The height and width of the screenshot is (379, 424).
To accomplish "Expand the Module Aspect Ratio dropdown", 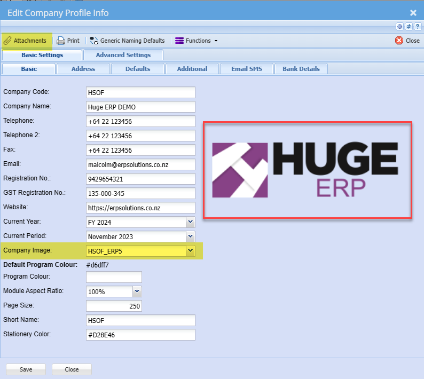I will (x=137, y=291).
